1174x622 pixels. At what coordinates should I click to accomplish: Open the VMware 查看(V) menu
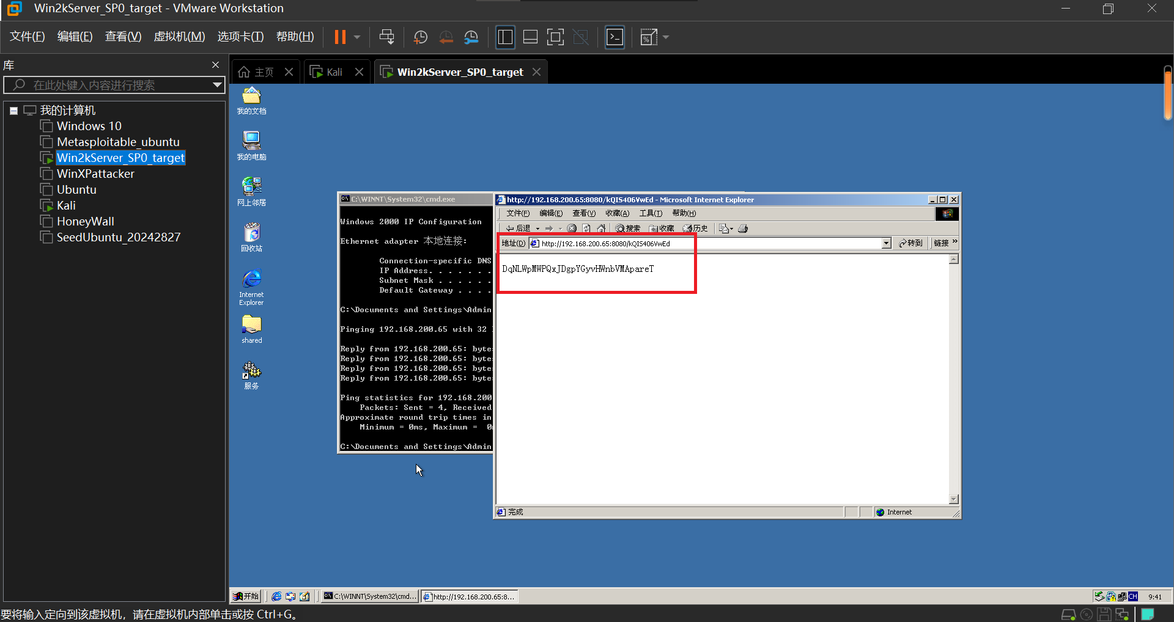[x=124, y=37]
